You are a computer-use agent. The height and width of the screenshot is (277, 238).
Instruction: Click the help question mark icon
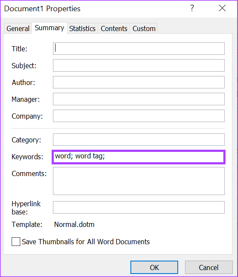pyautogui.click(x=192, y=8)
